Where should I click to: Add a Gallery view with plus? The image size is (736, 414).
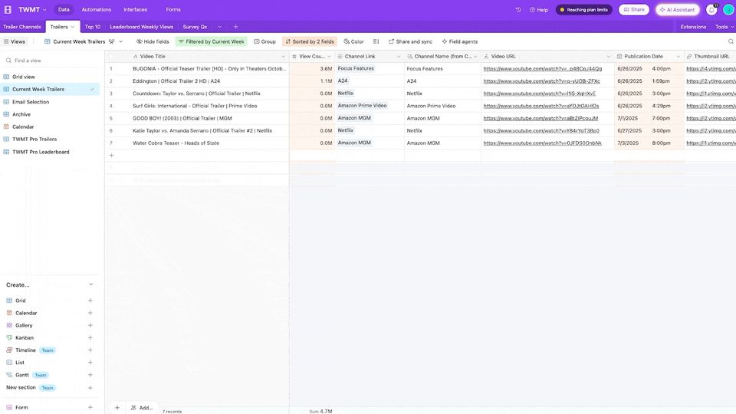(x=90, y=325)
